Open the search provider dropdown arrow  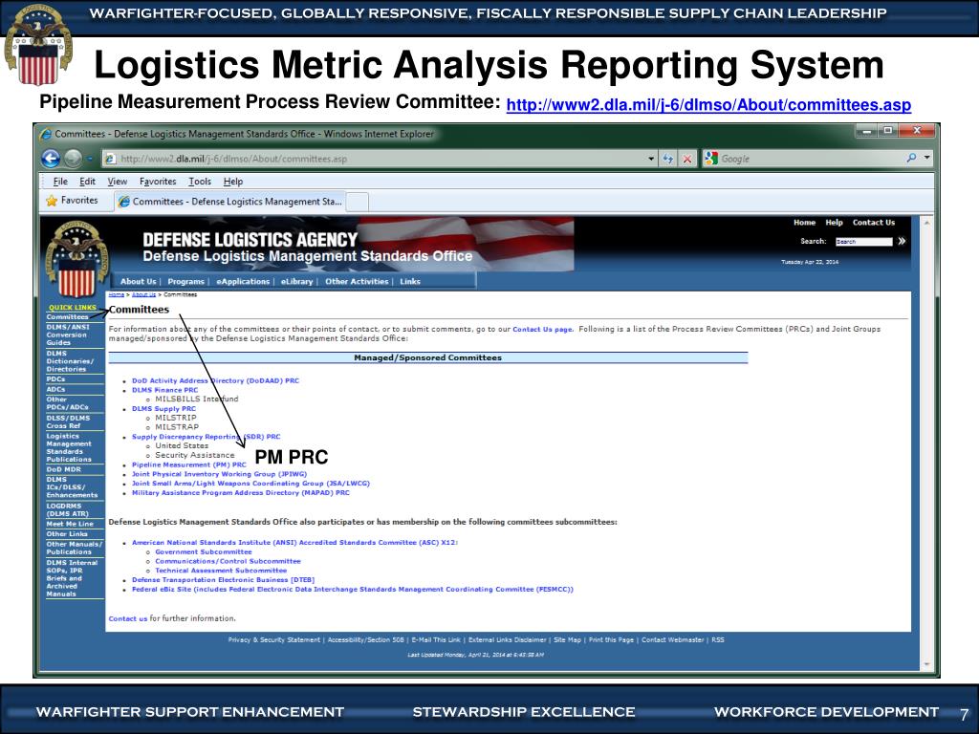927,158
